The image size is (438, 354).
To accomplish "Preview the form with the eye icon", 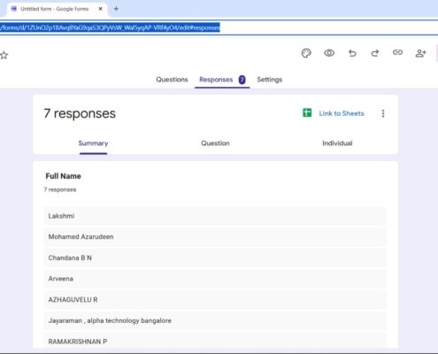I will click(x=329, y=53).
